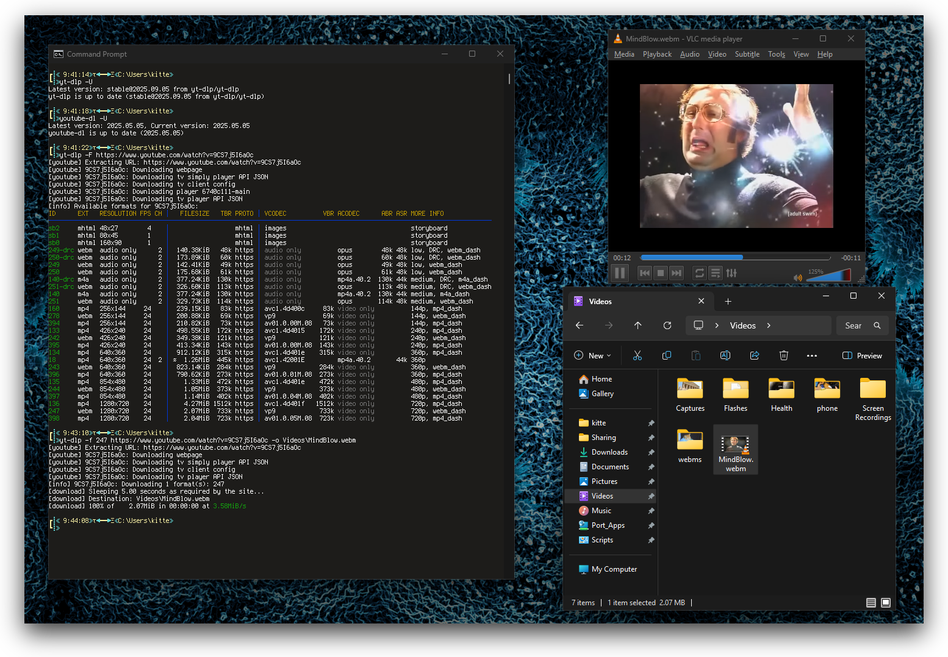The height and width of the screenshot is (657, 948).
Task: Stop VLC playback
Action: 661,273
